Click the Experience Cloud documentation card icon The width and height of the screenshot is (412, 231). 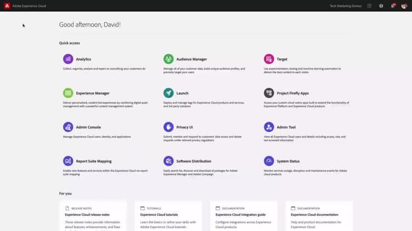(293, 209)
